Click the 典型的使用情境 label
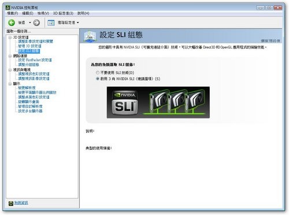This screenshot has height=215, width=289. pyautogui.click(x=99, y=148)
